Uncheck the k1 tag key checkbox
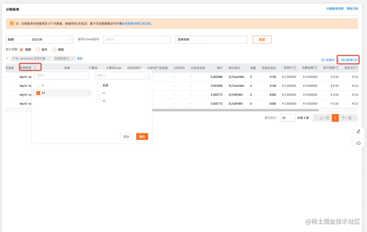The height and width of the screenshot is (232, 367). click(x=38, y=93)
